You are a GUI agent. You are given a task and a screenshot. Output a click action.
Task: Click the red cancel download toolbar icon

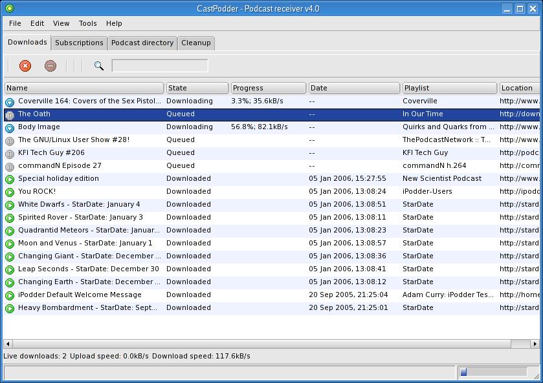25,66
